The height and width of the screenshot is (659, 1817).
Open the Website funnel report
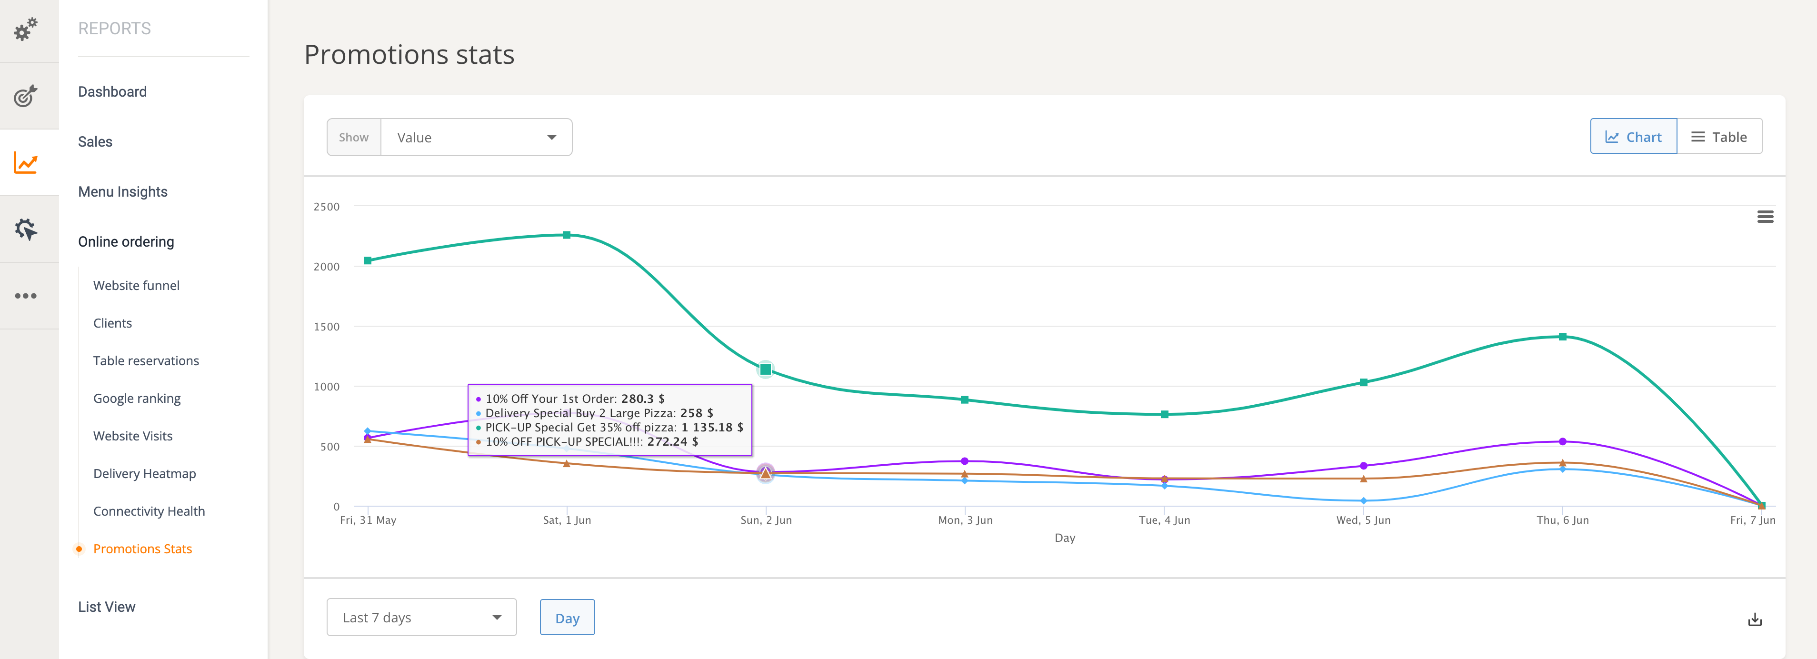point(136,285)
